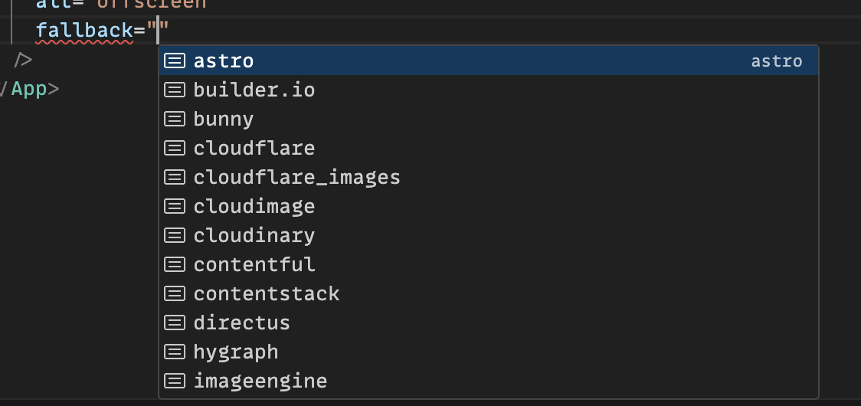Viewport: 861px width, 406px height.
Task: Click the App closing tag text
Action: [29, 89]
